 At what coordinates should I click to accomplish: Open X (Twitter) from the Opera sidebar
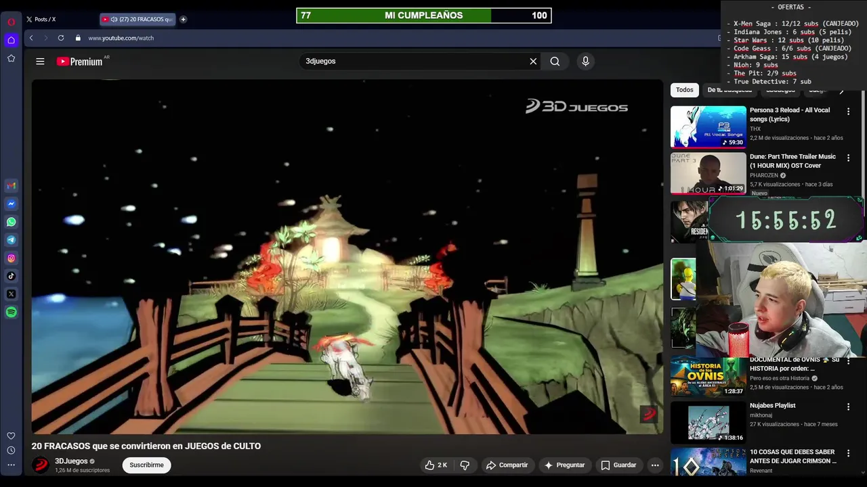(11, 294)
